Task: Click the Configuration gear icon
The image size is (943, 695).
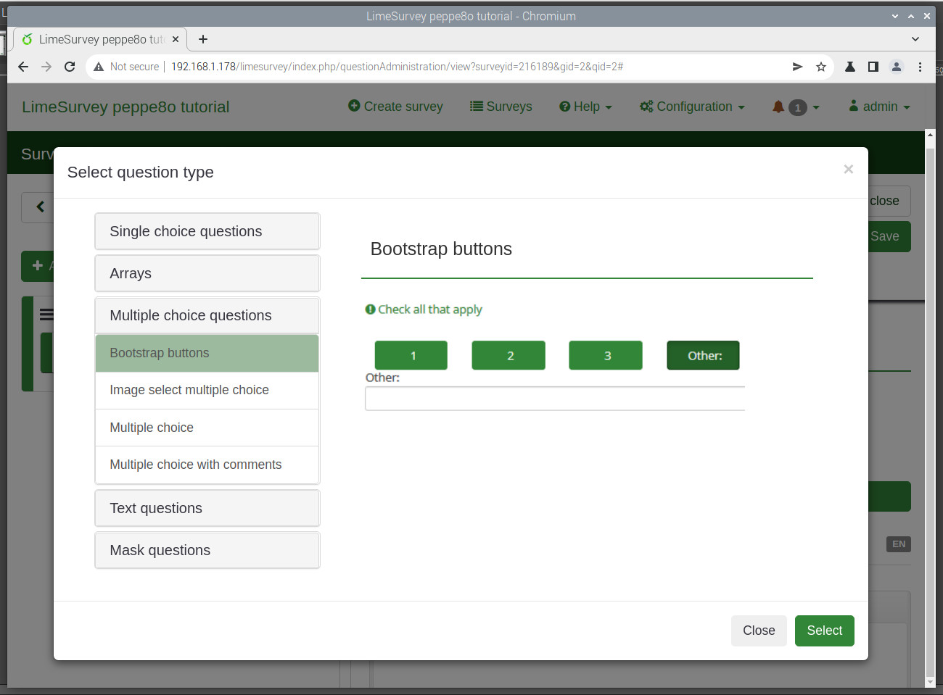Action: [x=646, y=107]
